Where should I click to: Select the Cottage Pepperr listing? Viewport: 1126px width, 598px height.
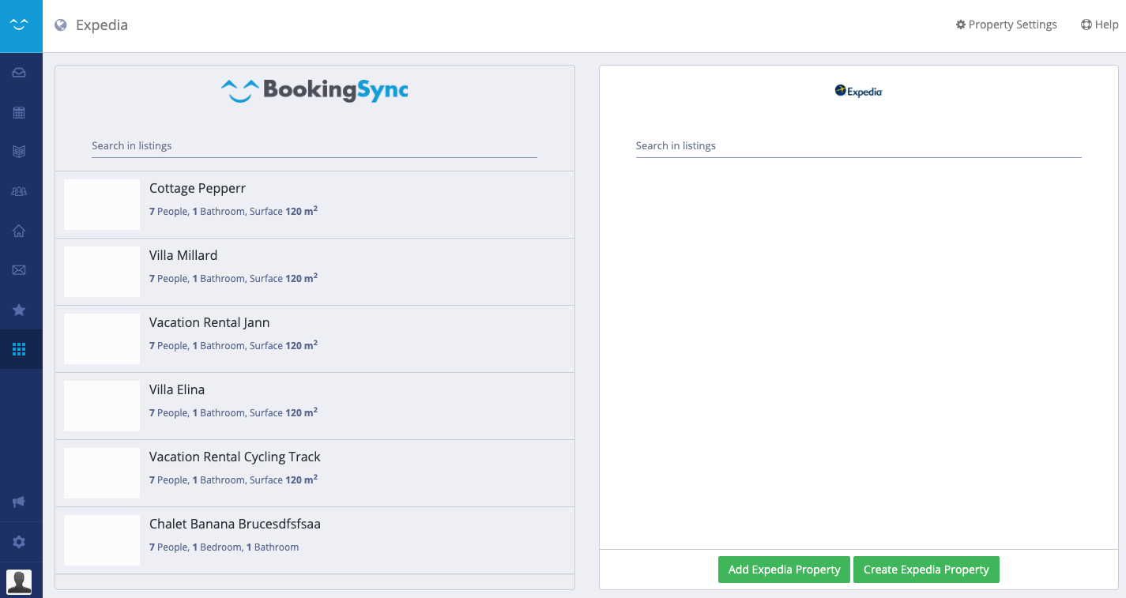pos(314,205)
